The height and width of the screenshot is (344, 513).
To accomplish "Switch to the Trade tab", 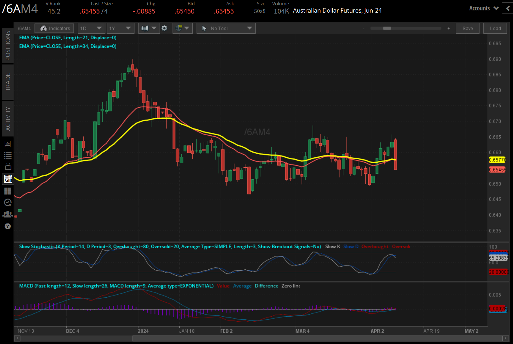I will pos(8,82).
